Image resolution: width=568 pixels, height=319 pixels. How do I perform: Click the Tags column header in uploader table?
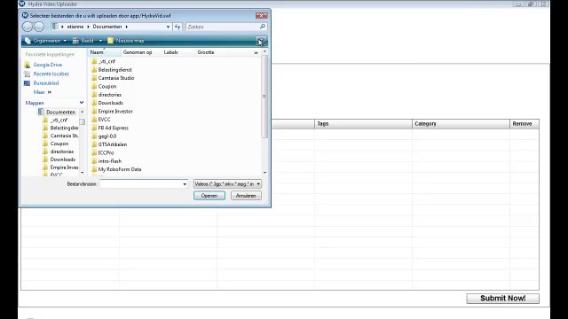click(x=363, y=124)
